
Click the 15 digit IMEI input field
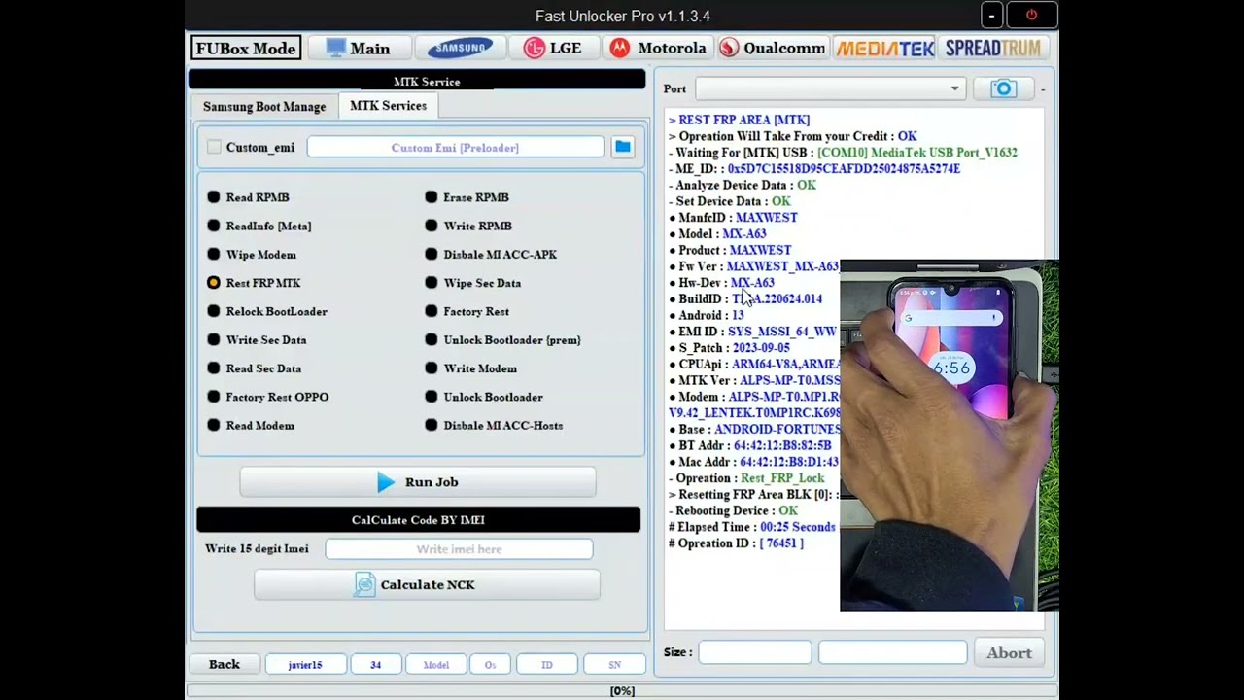click(459, 549)
